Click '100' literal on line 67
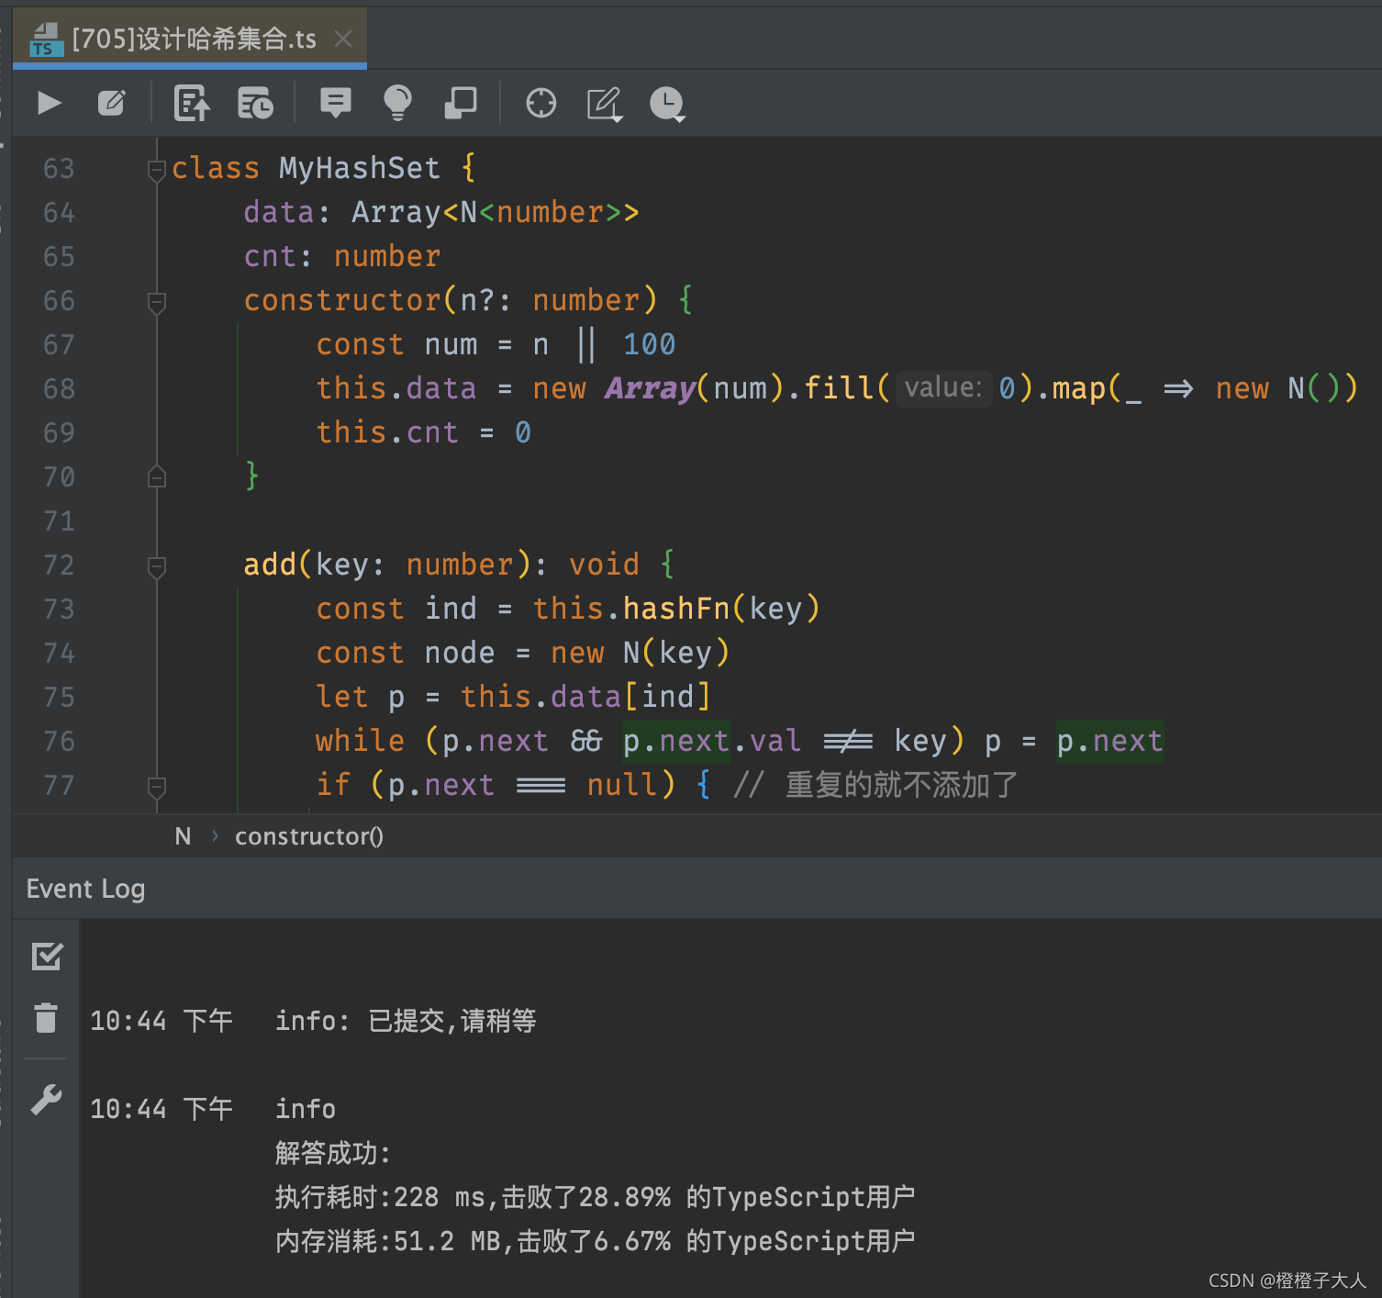 pyautogui.click(x=650, y=344)
